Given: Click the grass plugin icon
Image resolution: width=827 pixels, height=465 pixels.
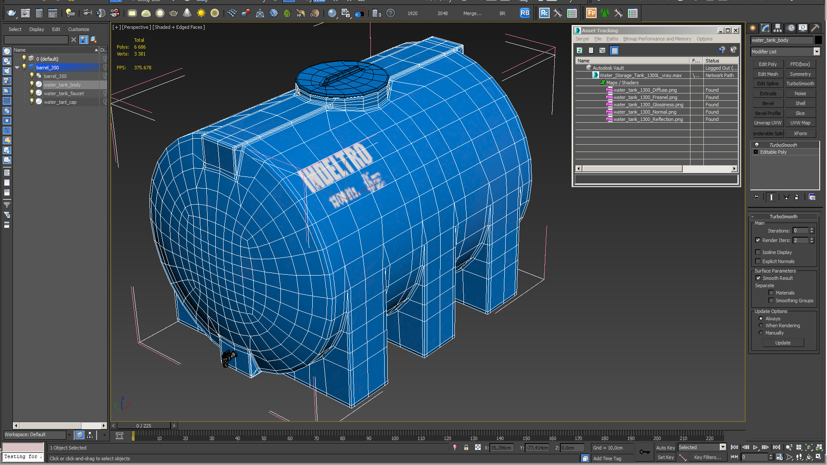Looking at the screenshot, I should click(287, 13).
